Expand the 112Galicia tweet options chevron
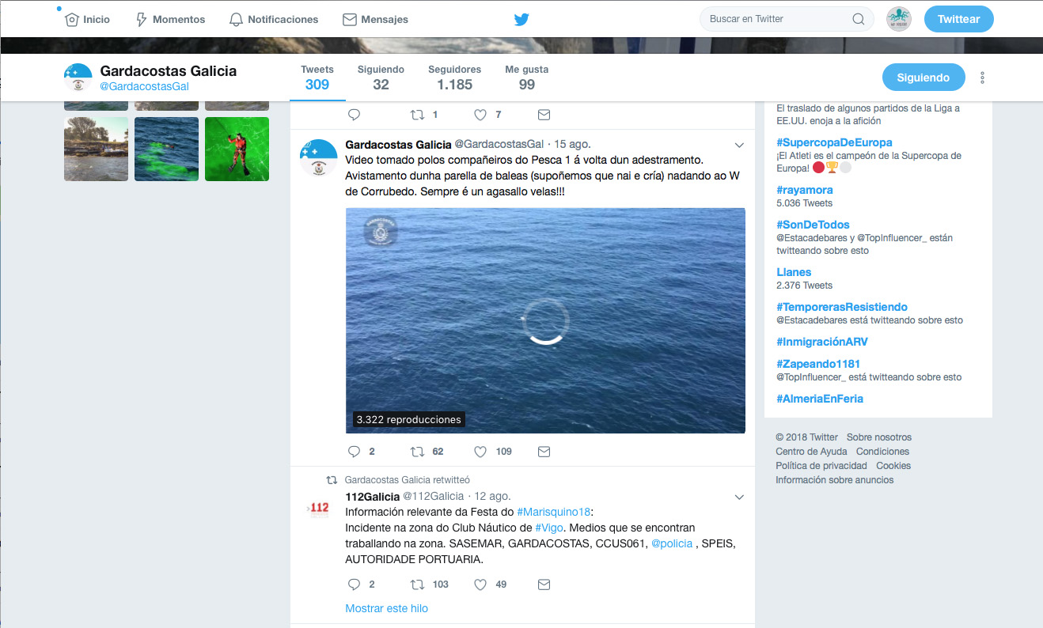The height and width of the screenshot is (628, 1043). tap(739, 497)
